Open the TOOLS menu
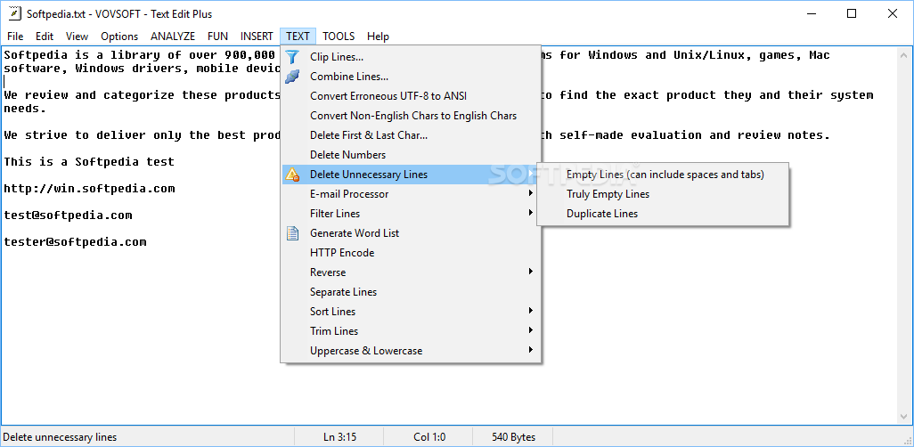Viewport: 914px width, 447px height. click(339, 37)
